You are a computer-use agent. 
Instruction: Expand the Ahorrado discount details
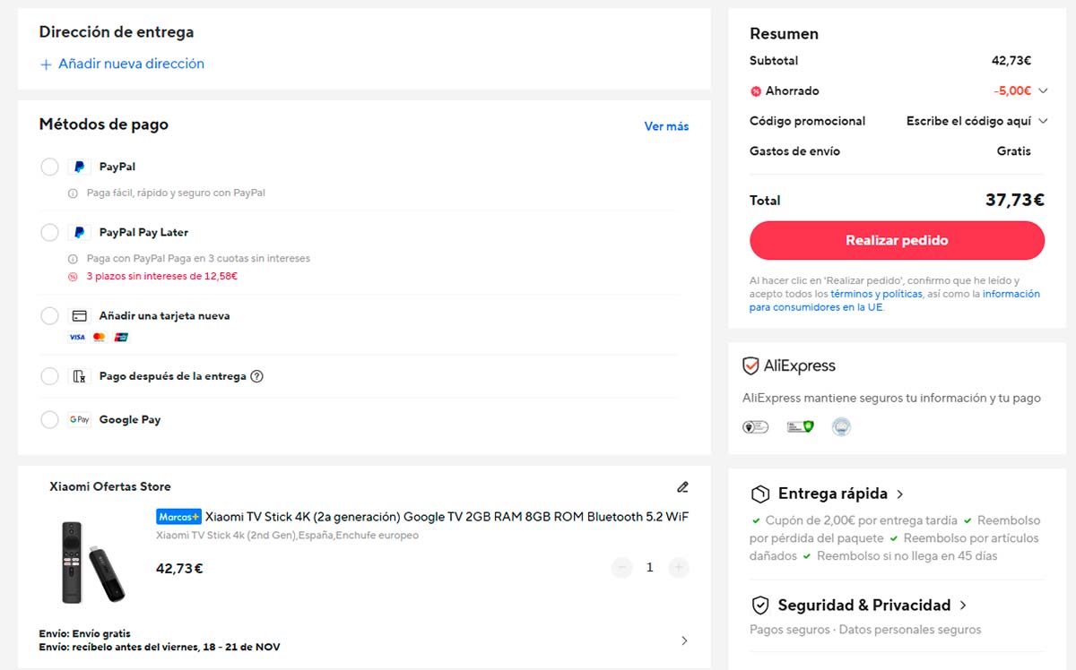pyautogui.click(x=1042, y=90)
